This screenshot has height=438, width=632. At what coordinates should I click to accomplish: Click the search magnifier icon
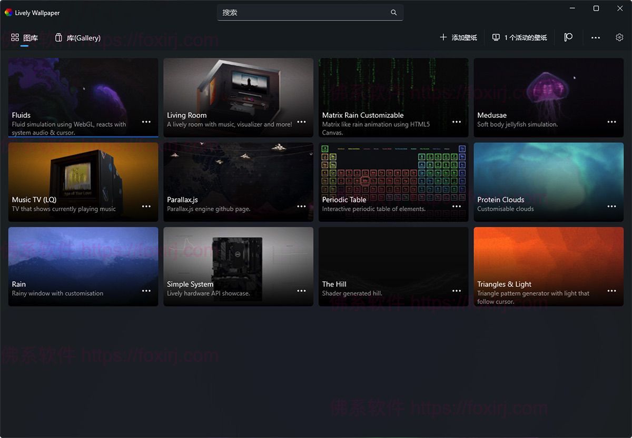(x=393, y=13)
